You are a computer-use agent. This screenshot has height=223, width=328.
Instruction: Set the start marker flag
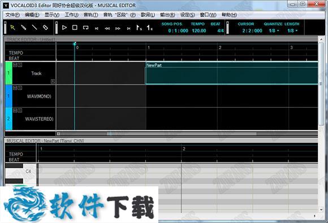pos(139,28)
